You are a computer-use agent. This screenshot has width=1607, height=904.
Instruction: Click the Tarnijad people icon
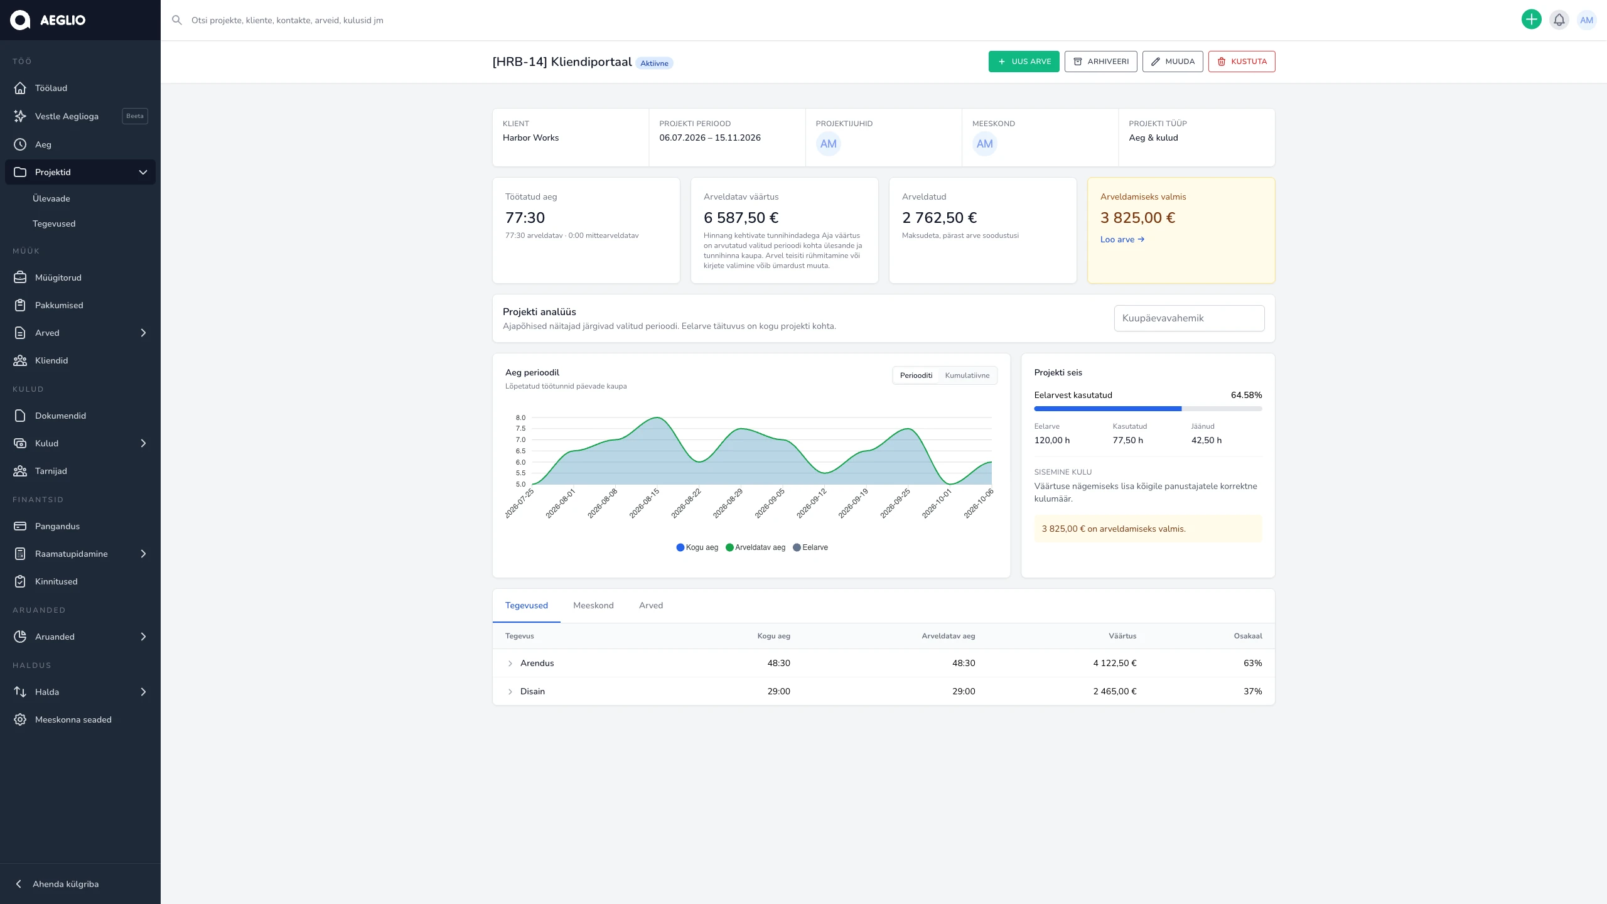coord(20,471)
